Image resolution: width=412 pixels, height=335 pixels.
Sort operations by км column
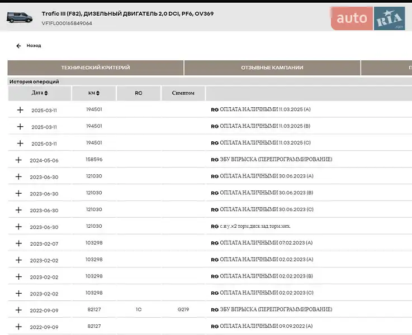tap(94, 93)
